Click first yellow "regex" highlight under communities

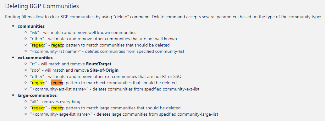point(37,45)
